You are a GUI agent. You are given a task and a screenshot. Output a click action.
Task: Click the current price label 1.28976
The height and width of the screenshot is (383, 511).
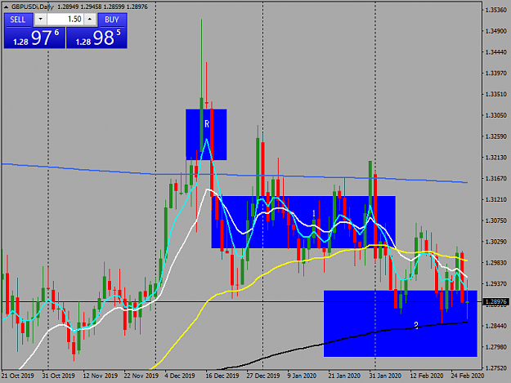tap(496, 302)
